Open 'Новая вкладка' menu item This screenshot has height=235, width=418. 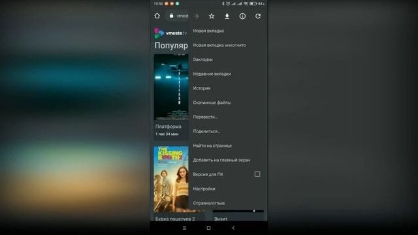[x=208, y=31]
